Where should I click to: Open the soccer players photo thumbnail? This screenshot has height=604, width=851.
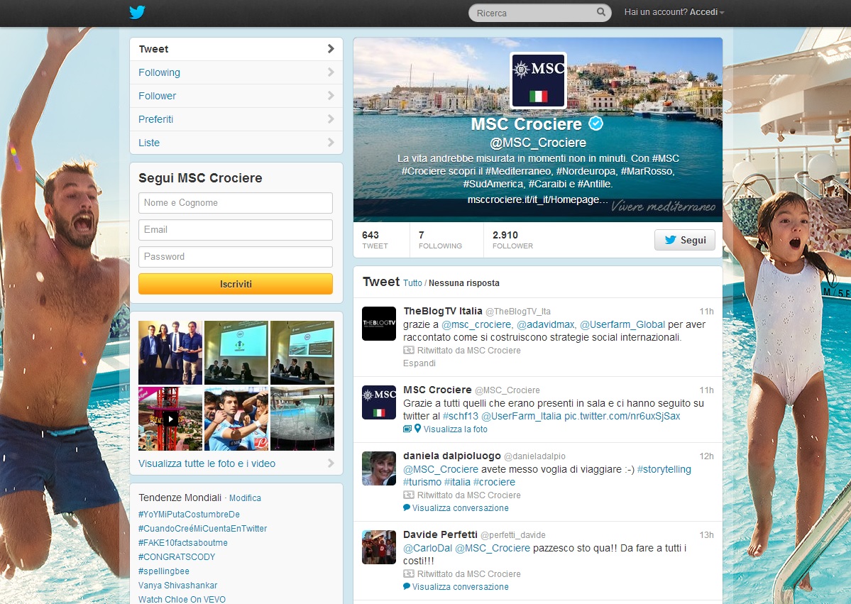click(x=236, y=419)
